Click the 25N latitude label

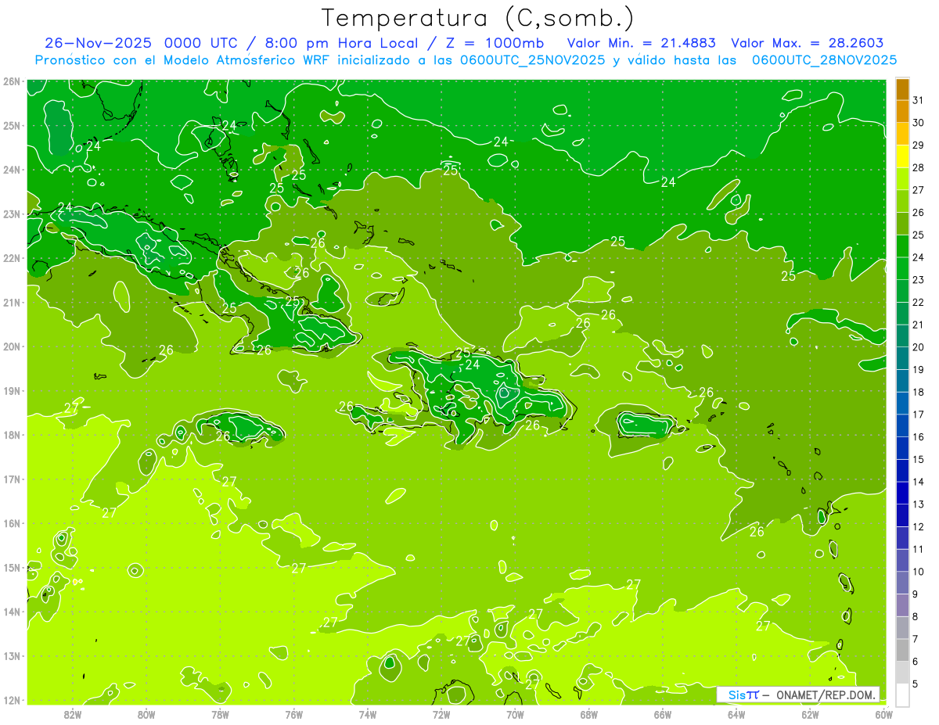(x=12, y=125)
